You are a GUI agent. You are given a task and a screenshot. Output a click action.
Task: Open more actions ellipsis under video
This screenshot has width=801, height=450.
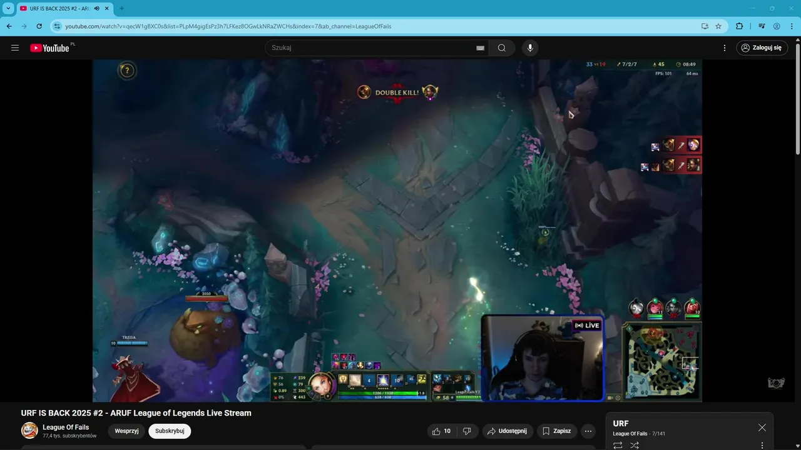click(588, 431)
